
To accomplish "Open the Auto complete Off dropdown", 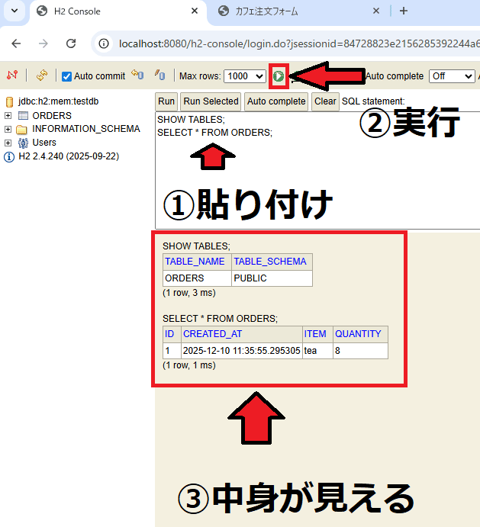I will tap(452, 76).
